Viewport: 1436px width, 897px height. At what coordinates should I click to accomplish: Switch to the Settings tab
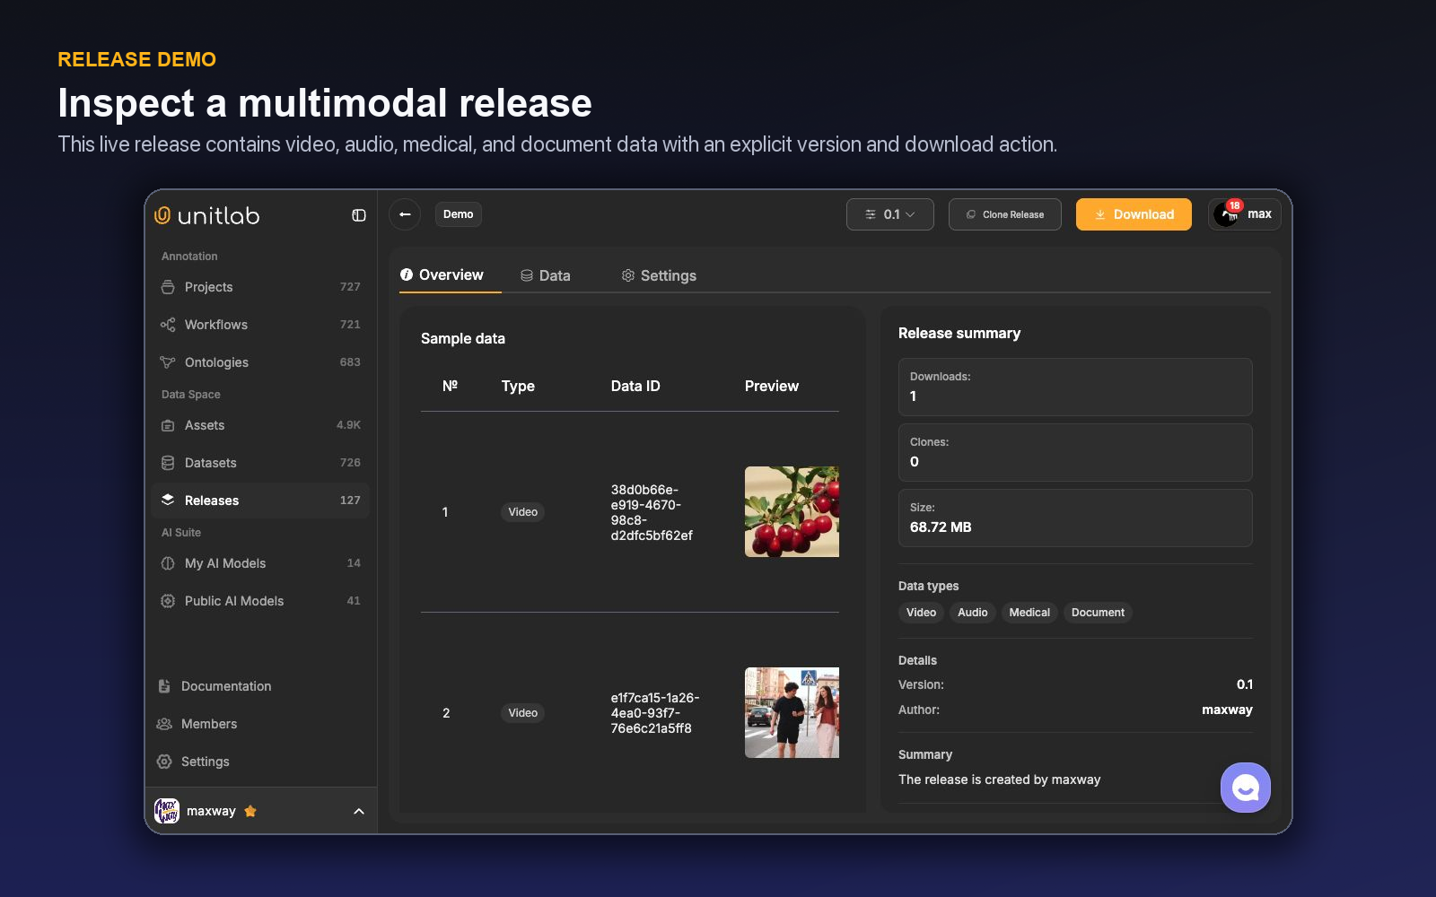coord(660,275)
